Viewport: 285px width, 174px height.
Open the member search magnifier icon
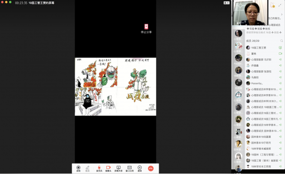[282, 41]
